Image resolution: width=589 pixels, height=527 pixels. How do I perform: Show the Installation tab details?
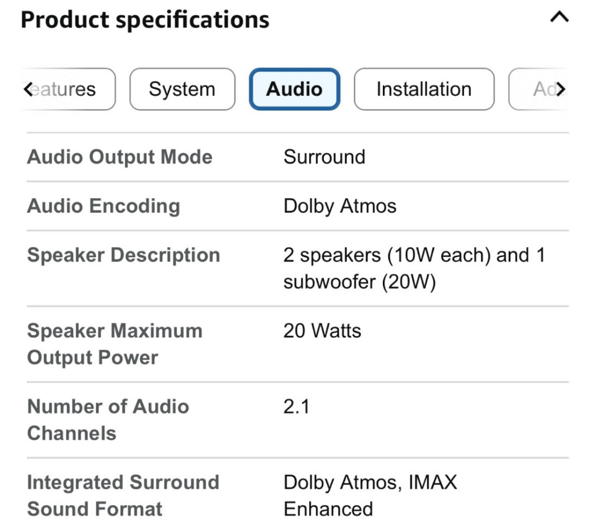coord(423,90)
